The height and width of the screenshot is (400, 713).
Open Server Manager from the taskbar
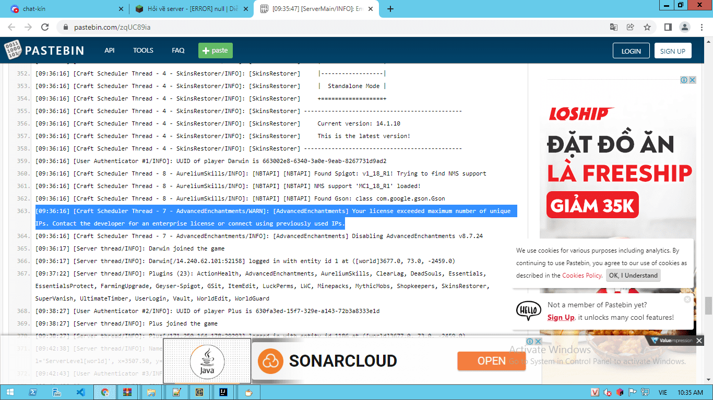click(56, 392)
